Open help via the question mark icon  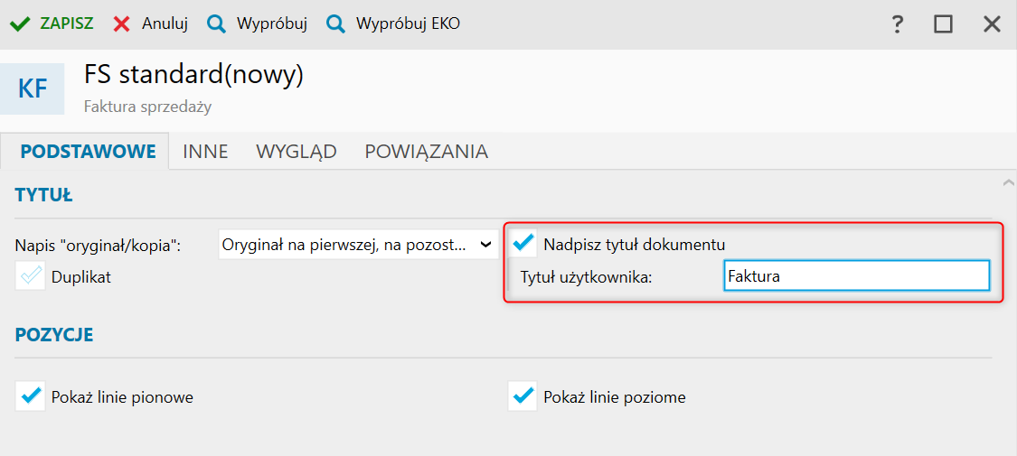(x=897, y=24)
